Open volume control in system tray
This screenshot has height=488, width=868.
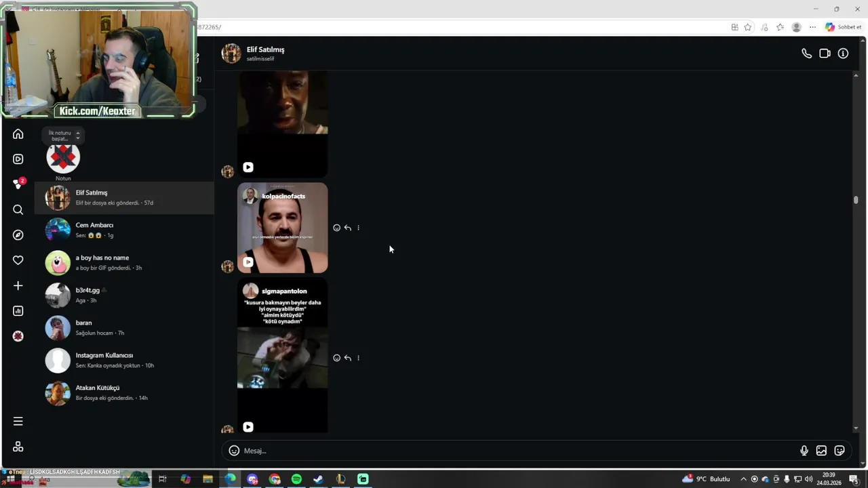point(808,479)
